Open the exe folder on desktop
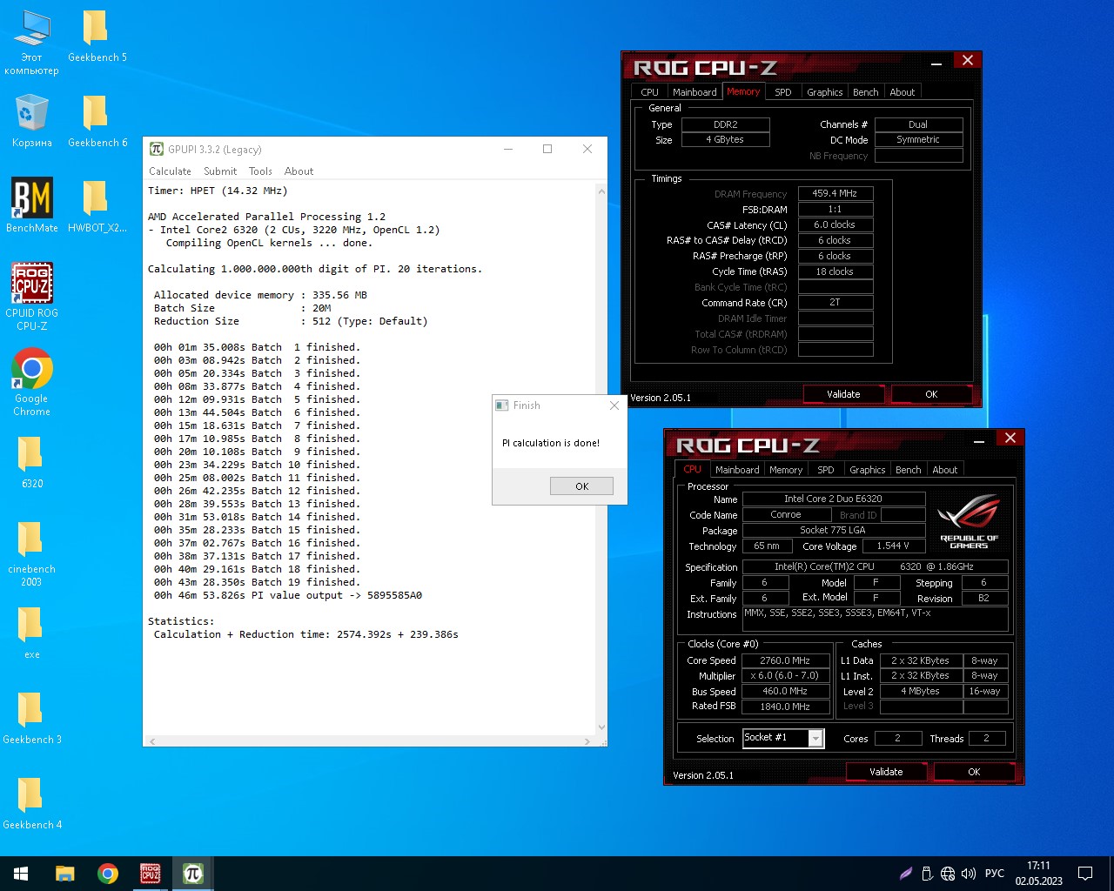This screenshot has height=891, width=1114. pyautogui.click(x=31, y=632)
